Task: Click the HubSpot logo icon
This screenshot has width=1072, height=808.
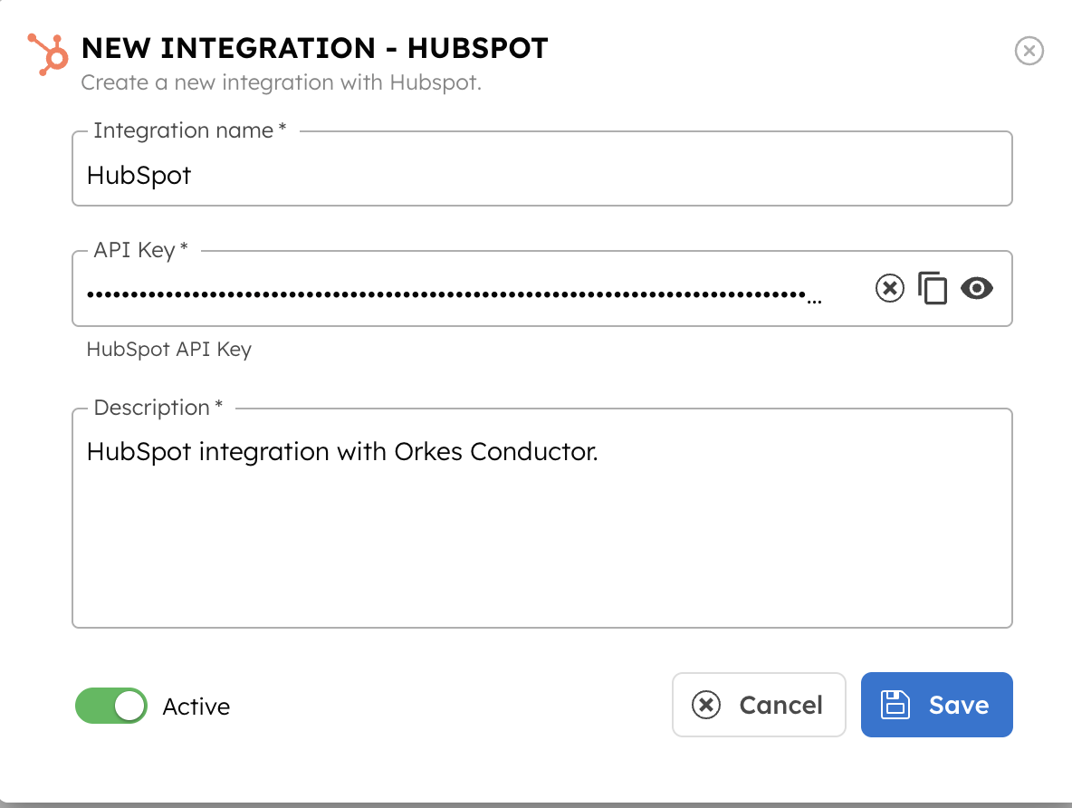Action: (48, 54)
